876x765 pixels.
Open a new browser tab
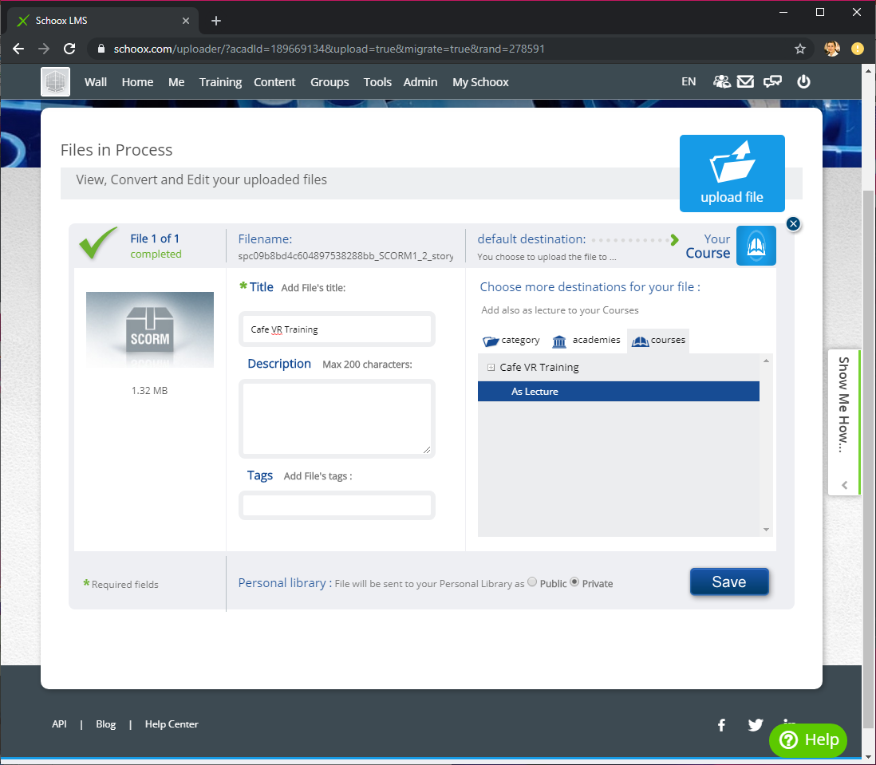(x=216, y=21)
